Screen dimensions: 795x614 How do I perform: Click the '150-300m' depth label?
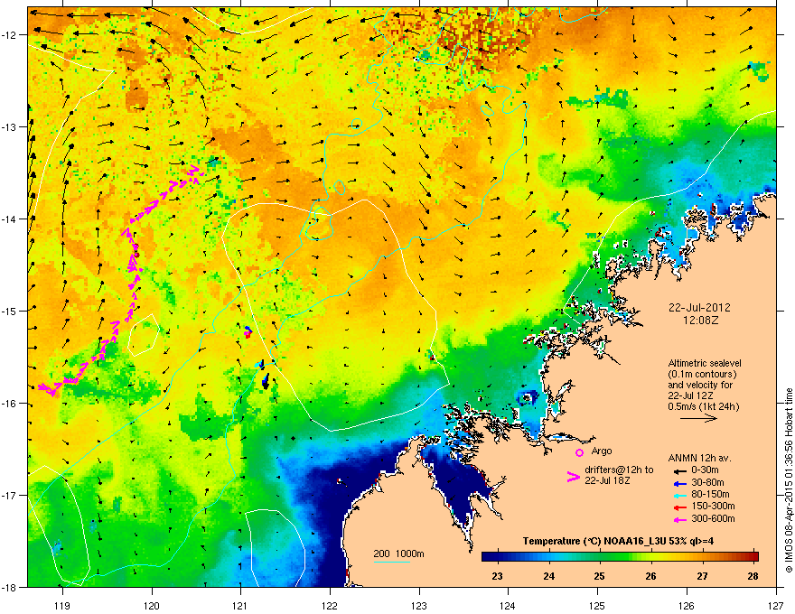coord(713,506)
